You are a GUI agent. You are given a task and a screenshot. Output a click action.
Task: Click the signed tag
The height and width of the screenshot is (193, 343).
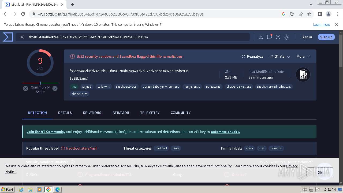coord(87,87)
